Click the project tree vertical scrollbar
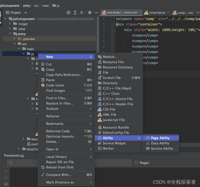The image size is (200, 187). (98, 34)
